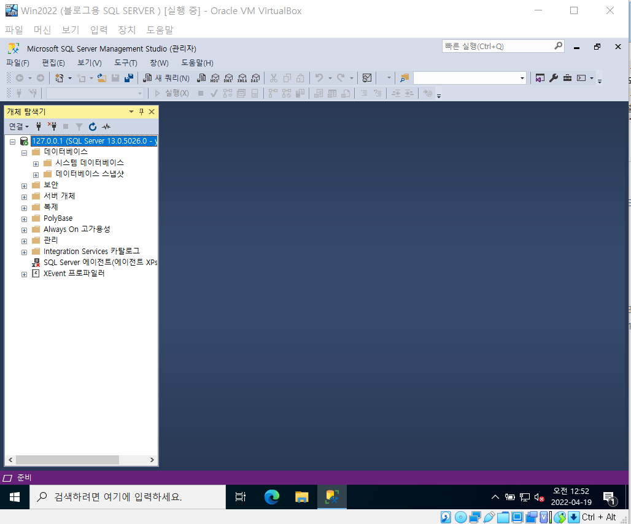The image size is (631, 524).
Task: Open the 연결 connect dropdown in Object Explorer
Action: click(19, 126)
